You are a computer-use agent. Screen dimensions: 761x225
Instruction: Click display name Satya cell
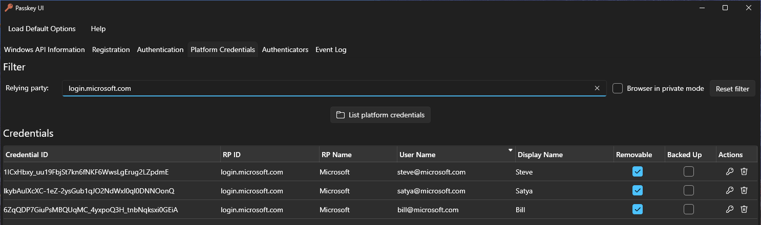coord(524,191)
